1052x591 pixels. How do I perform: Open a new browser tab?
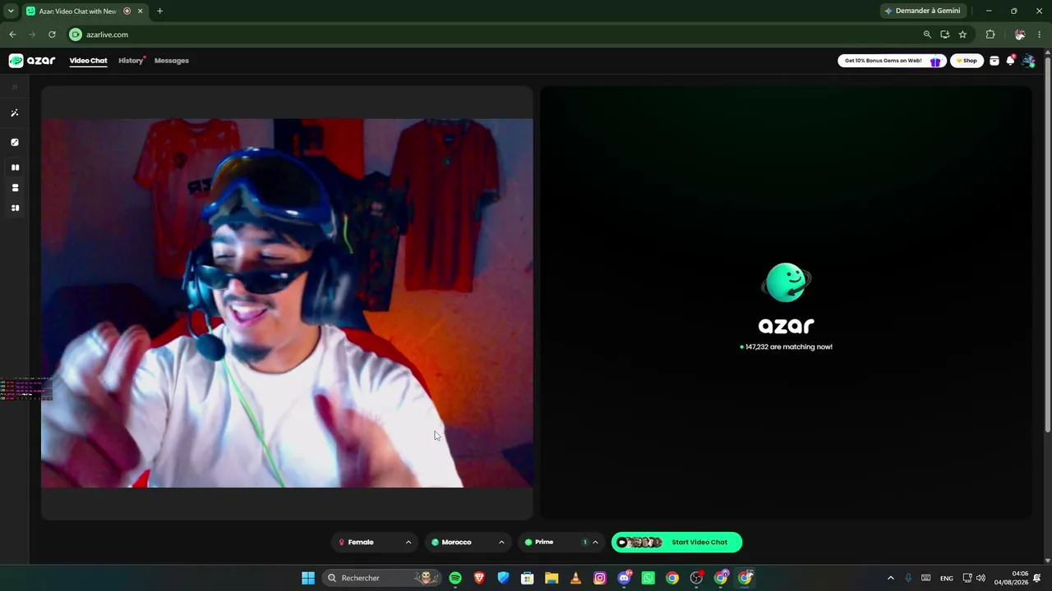coord(159,11)
